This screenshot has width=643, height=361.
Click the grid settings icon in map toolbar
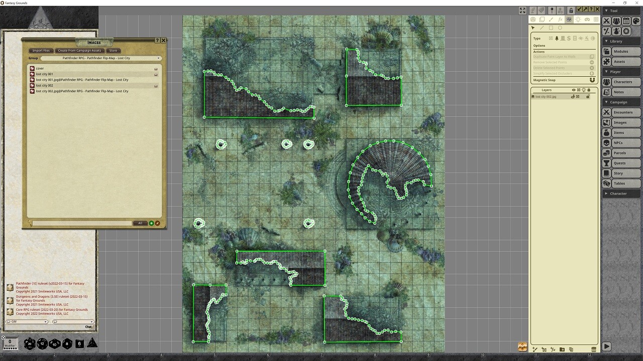(x=596, y=20)
